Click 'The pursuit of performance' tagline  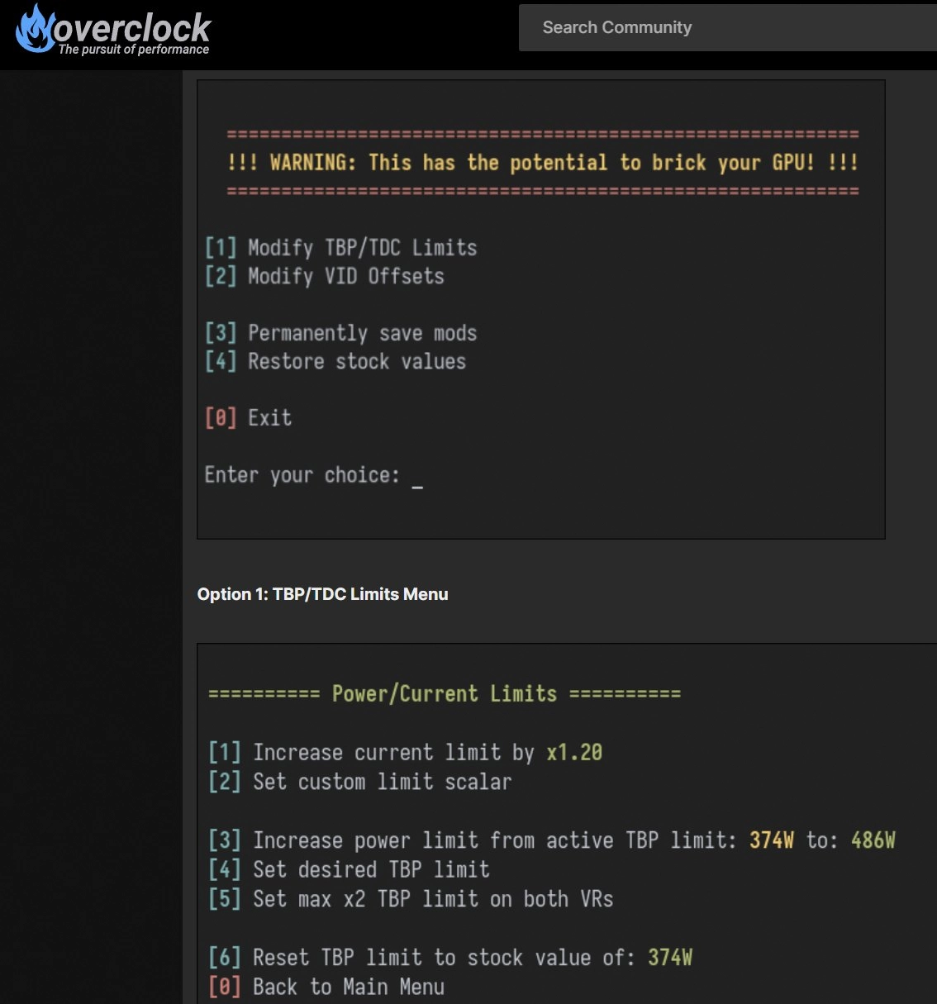coord(134,50)
